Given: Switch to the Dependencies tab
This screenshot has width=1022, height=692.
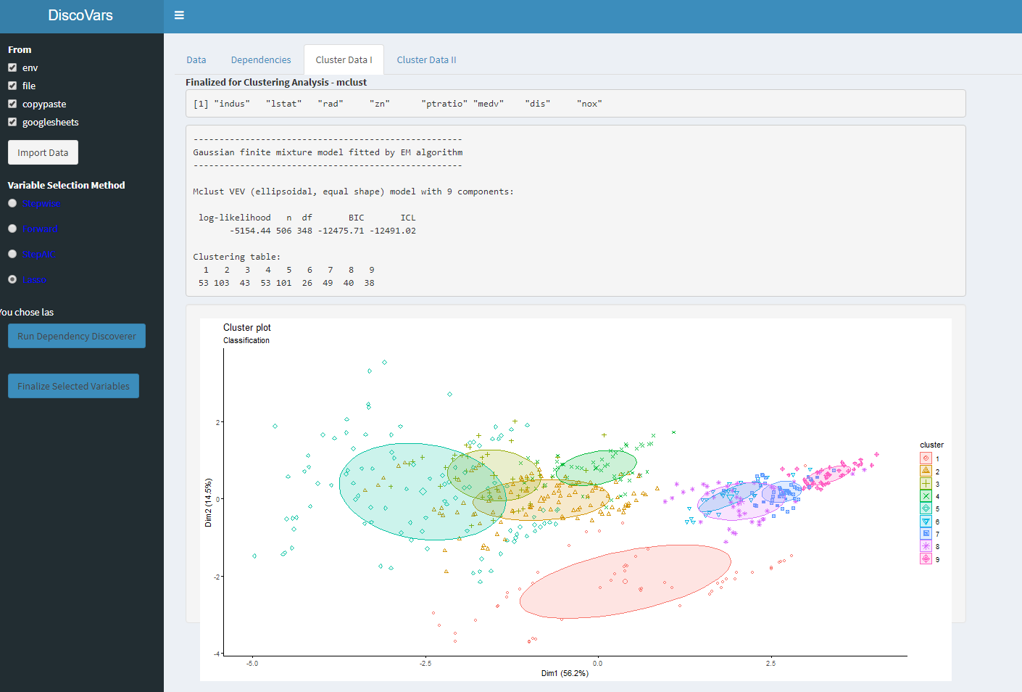Looking at the screenshot, I should point(261,60).
